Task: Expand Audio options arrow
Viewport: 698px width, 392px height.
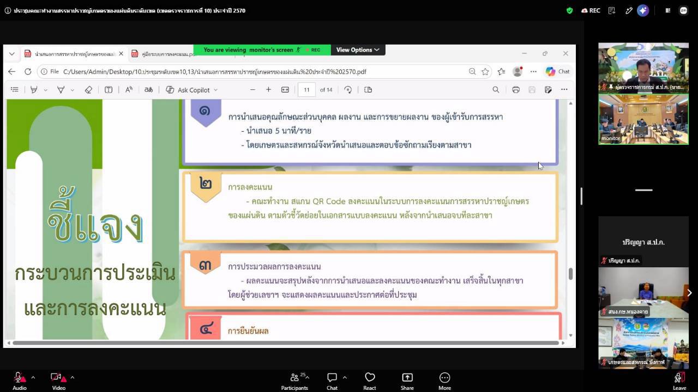Action: [x=33, y=377]
